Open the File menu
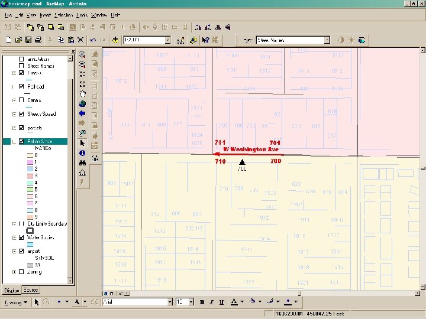Screen dimensions: 426x319 point(8,15)
